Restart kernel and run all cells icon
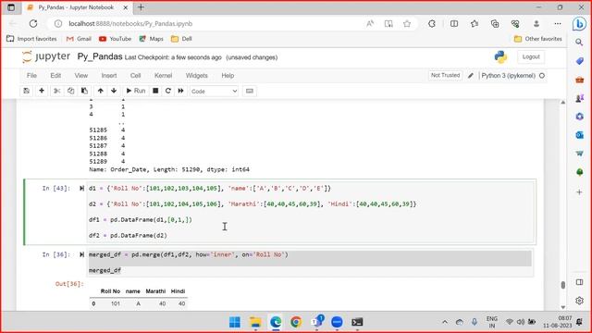This screenshot has height=333, width=592. pos(181,91)
